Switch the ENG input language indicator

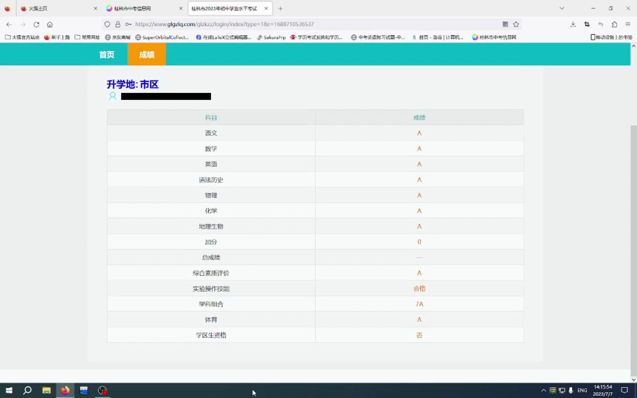pos(582,390)
